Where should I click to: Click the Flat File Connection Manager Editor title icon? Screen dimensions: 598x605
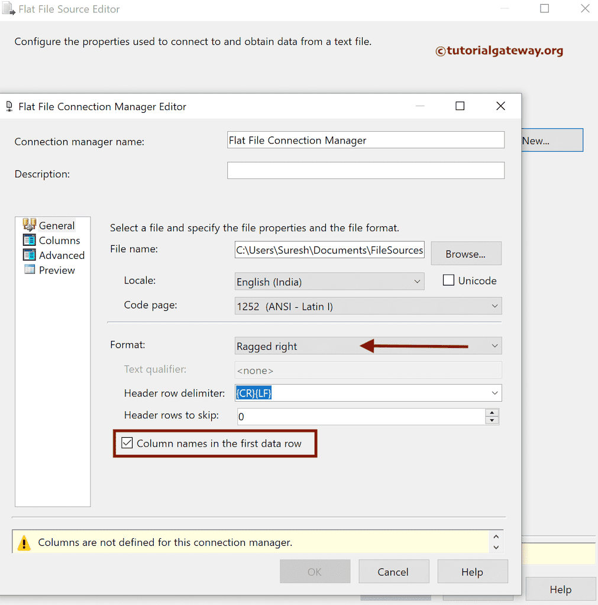click(x=8, y=106)
